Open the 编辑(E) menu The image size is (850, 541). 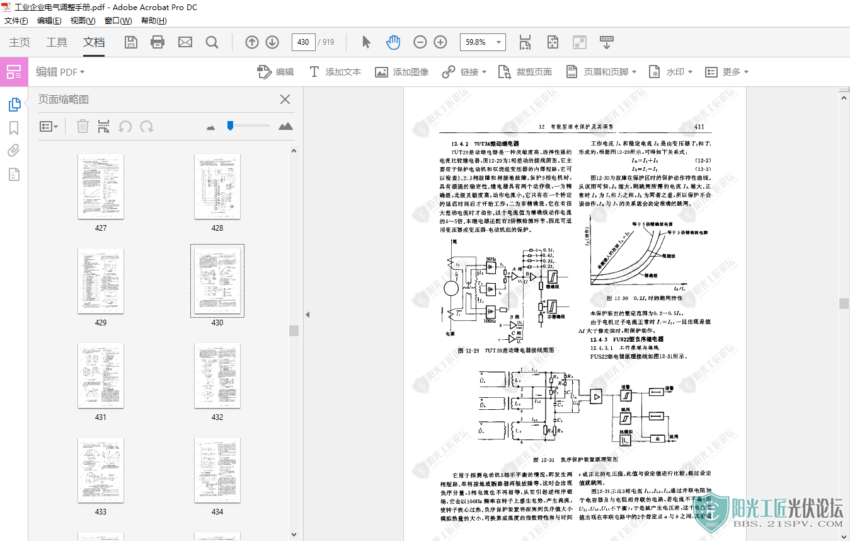pos(49,21)
